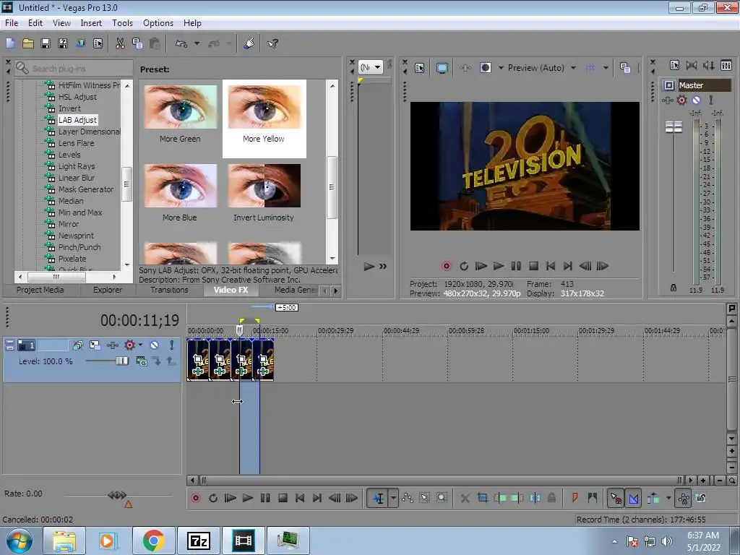740x555 pixels.
Task: Click the Save disk icon in toolbar
Action: click(46, 43)
